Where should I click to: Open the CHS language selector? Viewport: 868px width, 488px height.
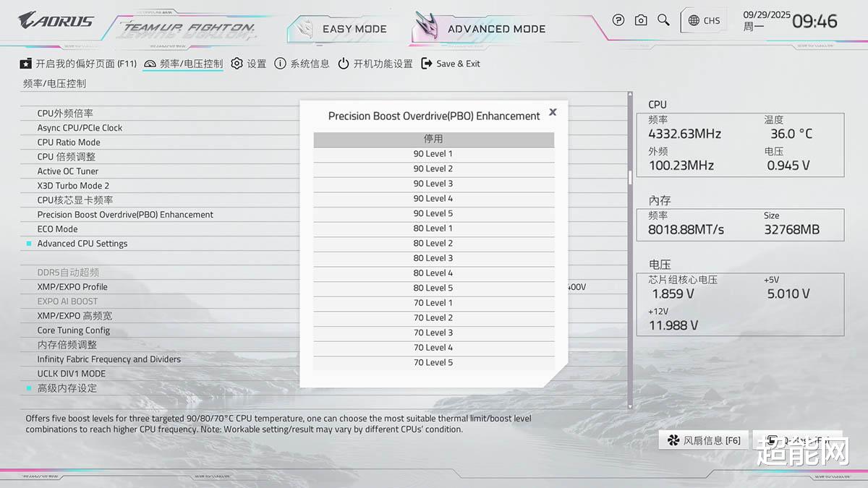[704, 20]
